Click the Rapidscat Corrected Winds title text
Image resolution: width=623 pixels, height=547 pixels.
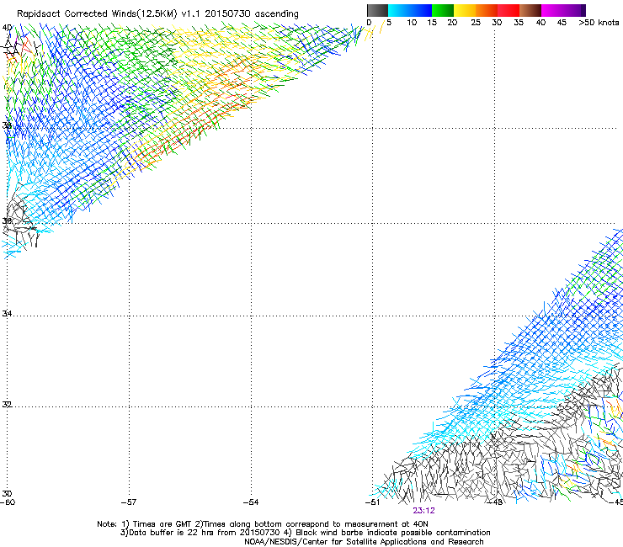(157, 13)
